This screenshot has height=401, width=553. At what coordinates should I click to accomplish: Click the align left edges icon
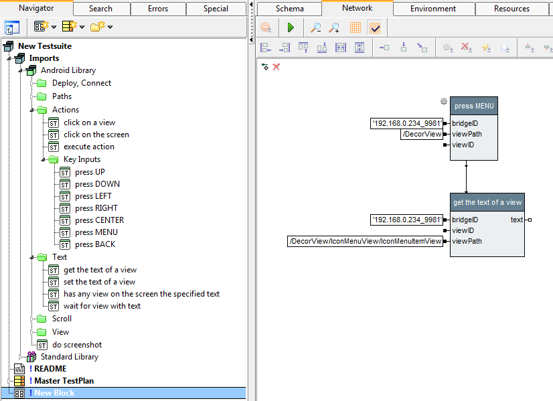coord(266,48)
